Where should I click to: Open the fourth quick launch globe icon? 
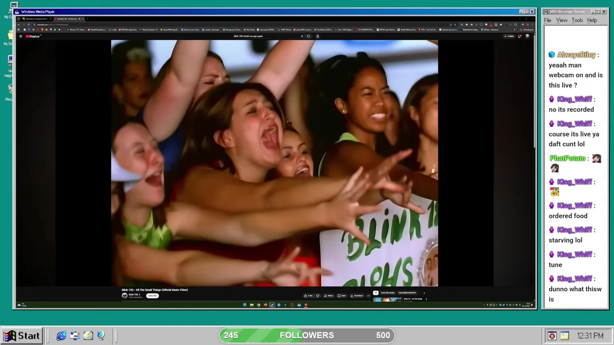pyautogui.click(x=100, y=336)
